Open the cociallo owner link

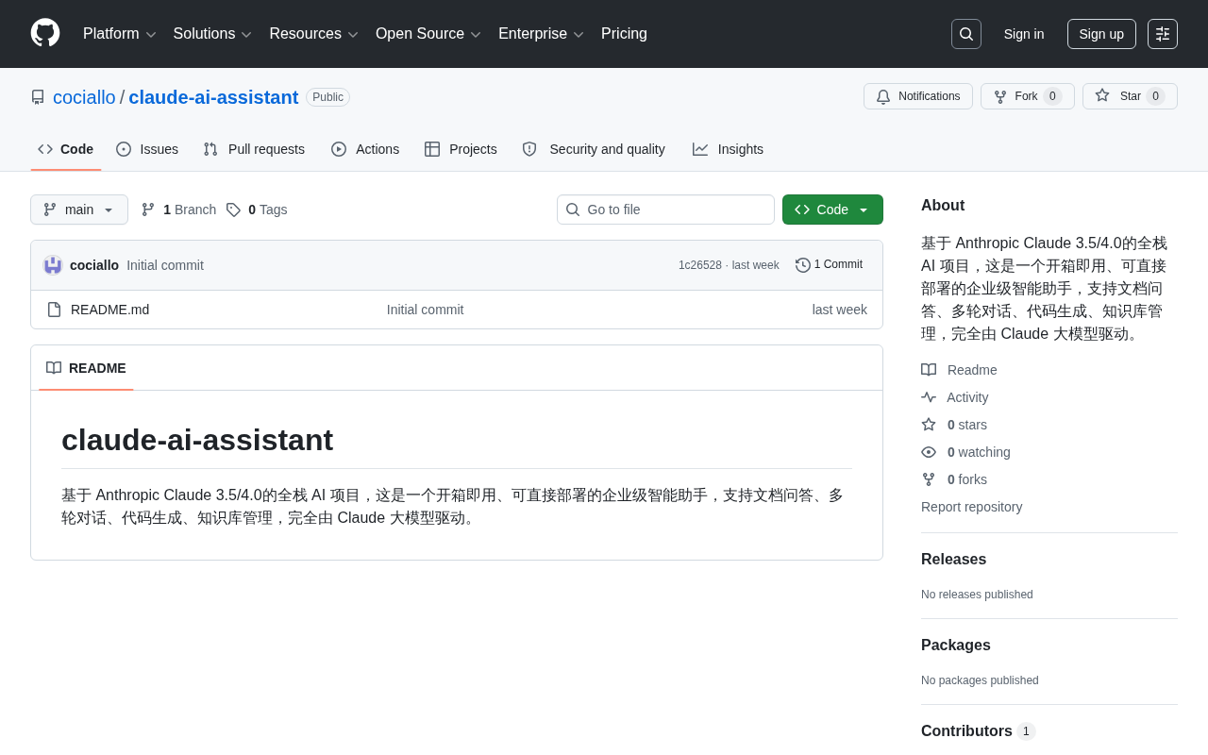(84, 97)
